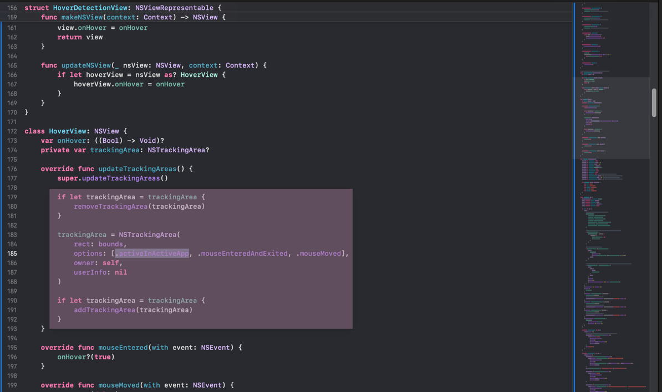Click line number 195 in the gutter

(12, 348)
